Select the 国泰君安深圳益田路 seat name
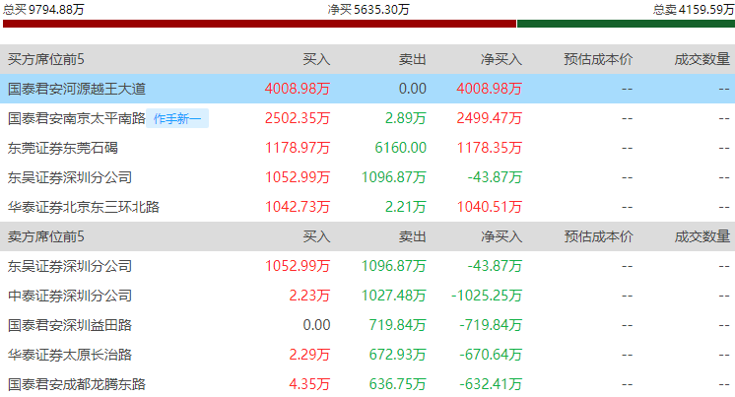 coord(69,325)
